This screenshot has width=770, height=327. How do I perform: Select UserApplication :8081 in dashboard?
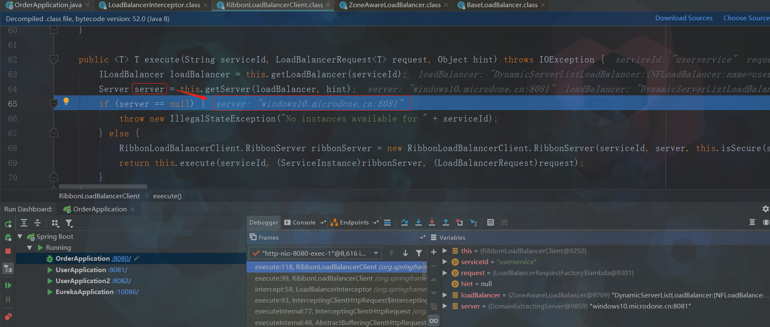click(x=91, y=270)
